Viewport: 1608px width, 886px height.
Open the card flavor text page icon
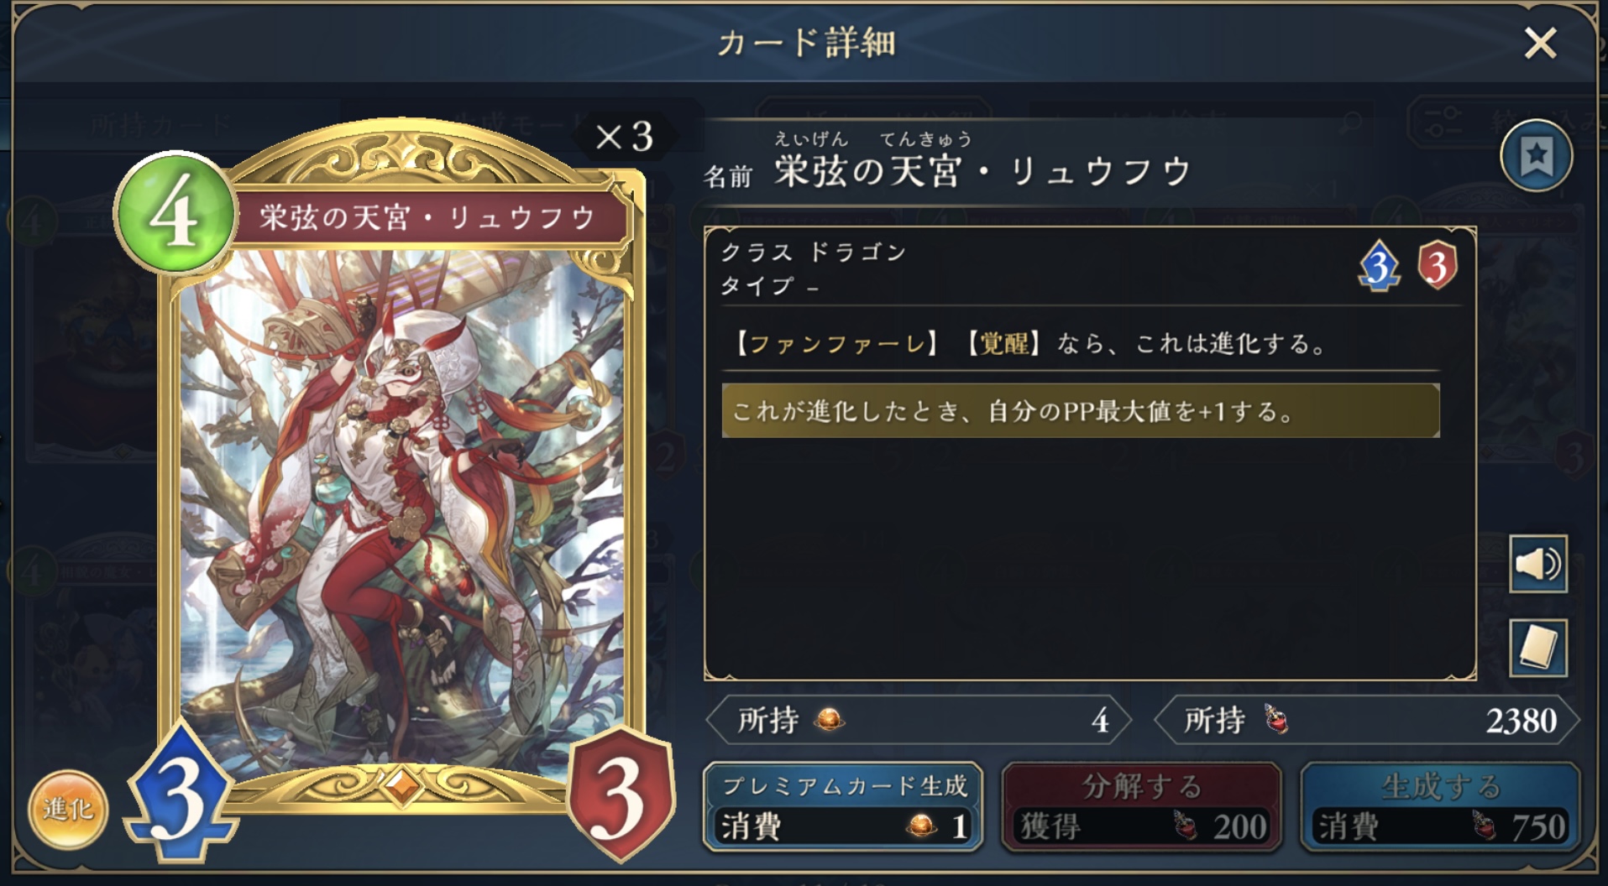[1537, 648]
